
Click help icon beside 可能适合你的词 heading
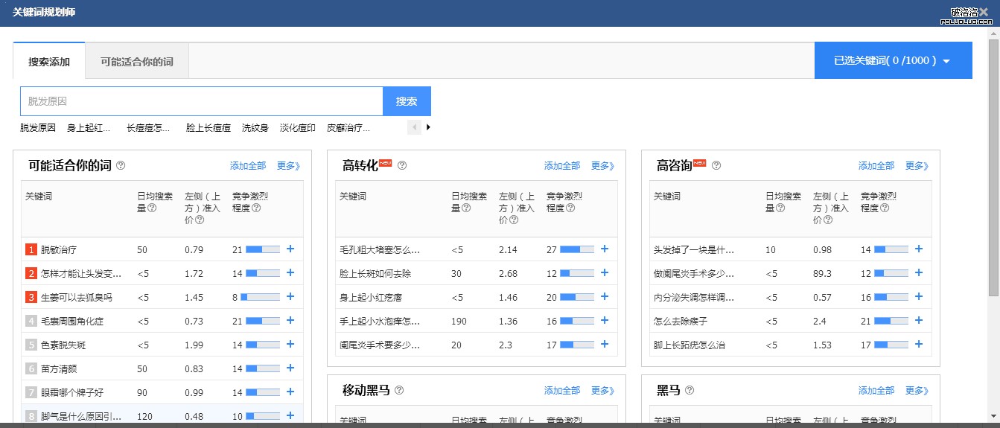(121, 166)
